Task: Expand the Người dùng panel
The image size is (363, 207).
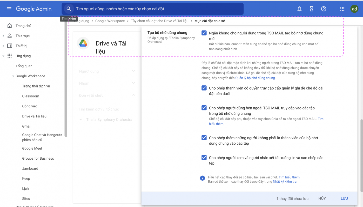Action: coord(133,71)
